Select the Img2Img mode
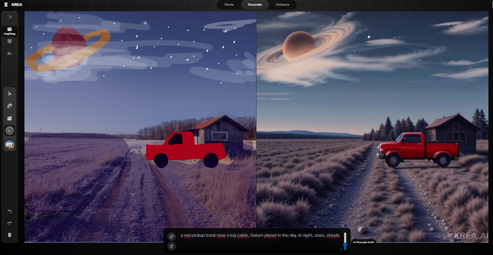 point(10,31)
